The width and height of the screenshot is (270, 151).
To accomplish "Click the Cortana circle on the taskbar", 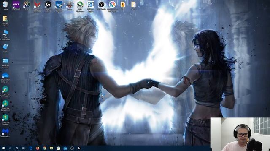I will point(17,148).
